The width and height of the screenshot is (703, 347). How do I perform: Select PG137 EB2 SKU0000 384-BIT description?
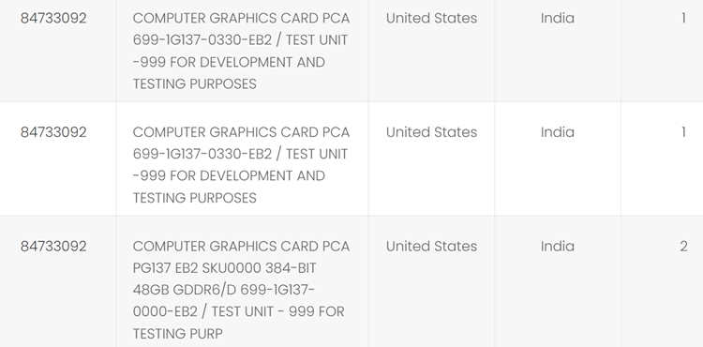pos(241,290)
